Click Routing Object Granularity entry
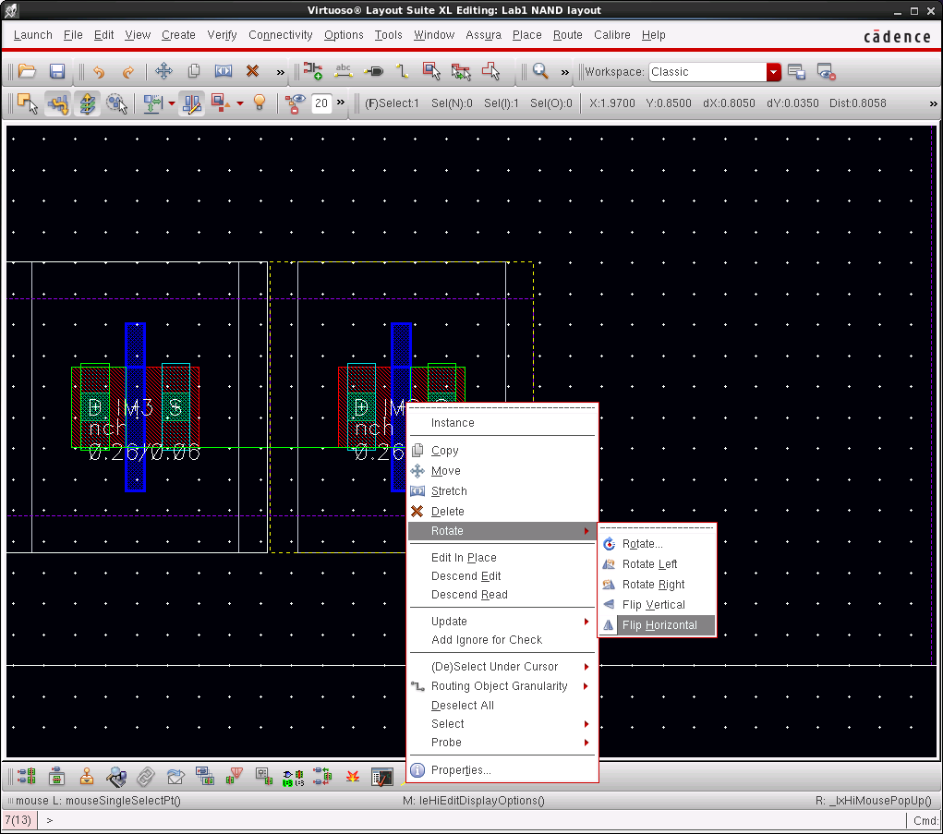 pyautogui.click(x=502, y=686)
